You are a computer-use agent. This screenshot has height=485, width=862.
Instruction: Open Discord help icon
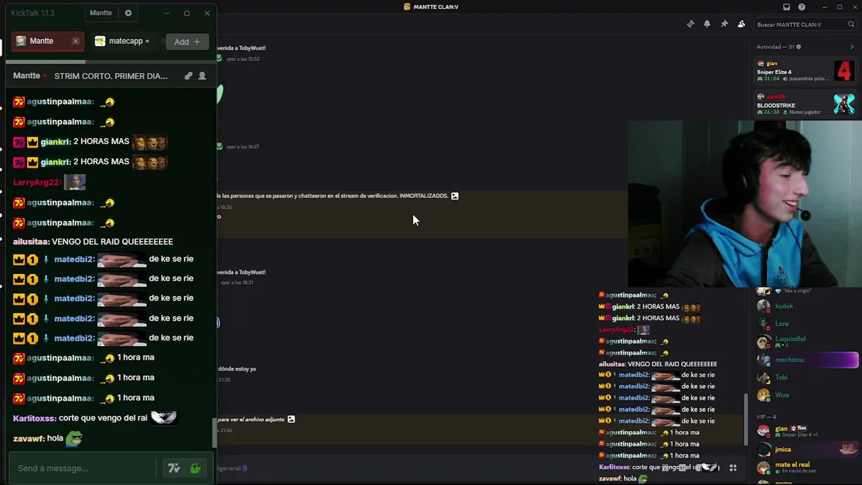point(801,7)
